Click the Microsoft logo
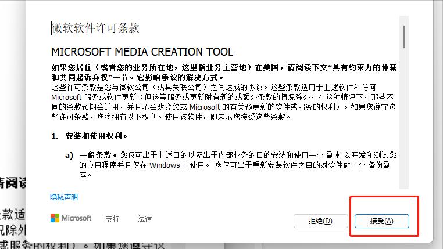Viewport: 443px width, 249px height. point(71,218)
